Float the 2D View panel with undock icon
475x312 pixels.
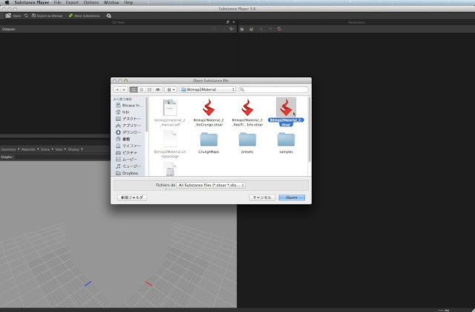point(228,22)
